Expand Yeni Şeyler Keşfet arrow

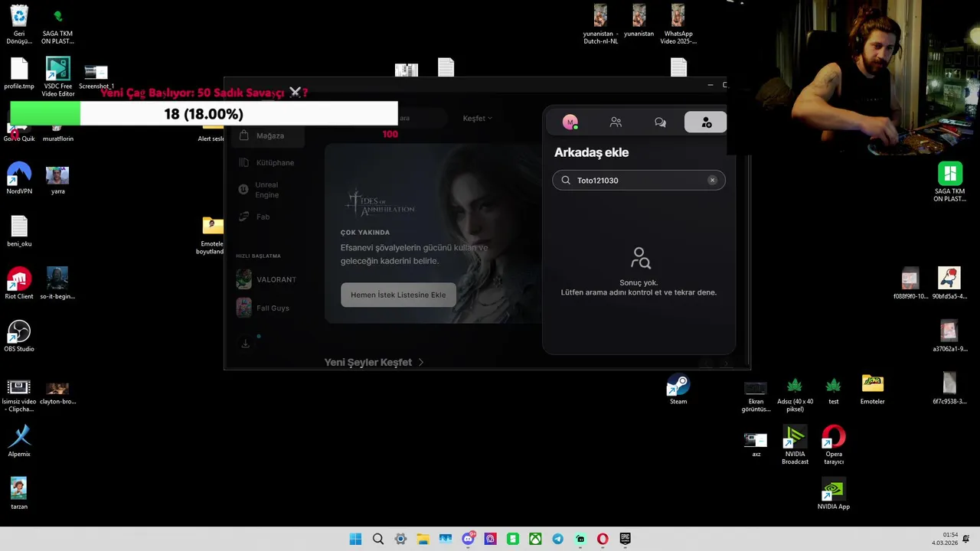(x=421, y=362)
